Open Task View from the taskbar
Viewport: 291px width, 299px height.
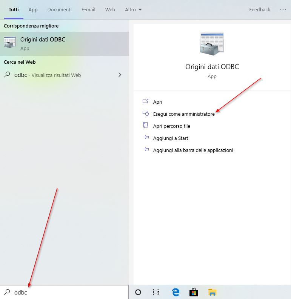point(156,292)
